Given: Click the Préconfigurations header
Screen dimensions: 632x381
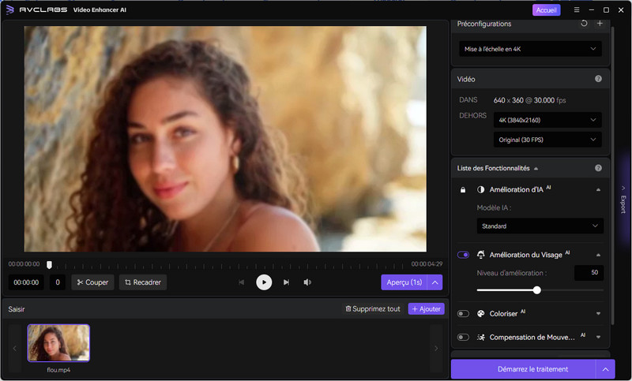Looking at the screenshot, I should pos(484,24).
